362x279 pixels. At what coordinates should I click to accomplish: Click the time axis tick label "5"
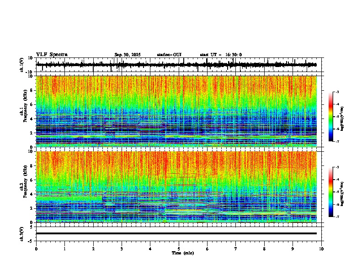tap(179, 249)
